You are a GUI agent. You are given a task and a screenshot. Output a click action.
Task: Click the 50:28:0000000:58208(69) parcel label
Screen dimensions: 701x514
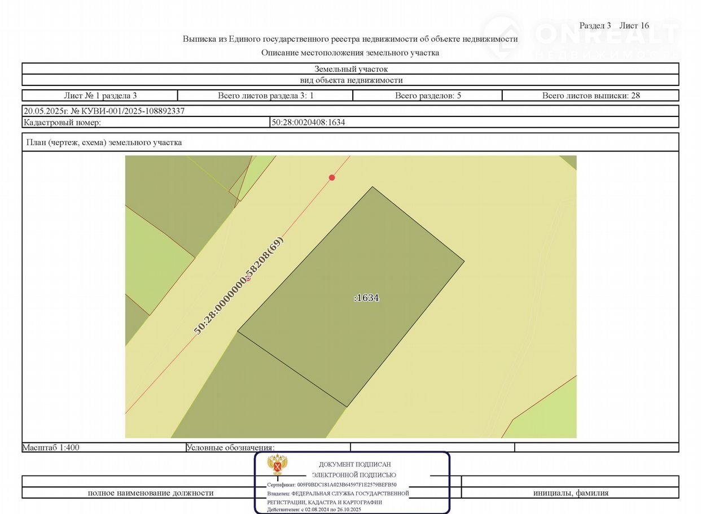point(239,286)
